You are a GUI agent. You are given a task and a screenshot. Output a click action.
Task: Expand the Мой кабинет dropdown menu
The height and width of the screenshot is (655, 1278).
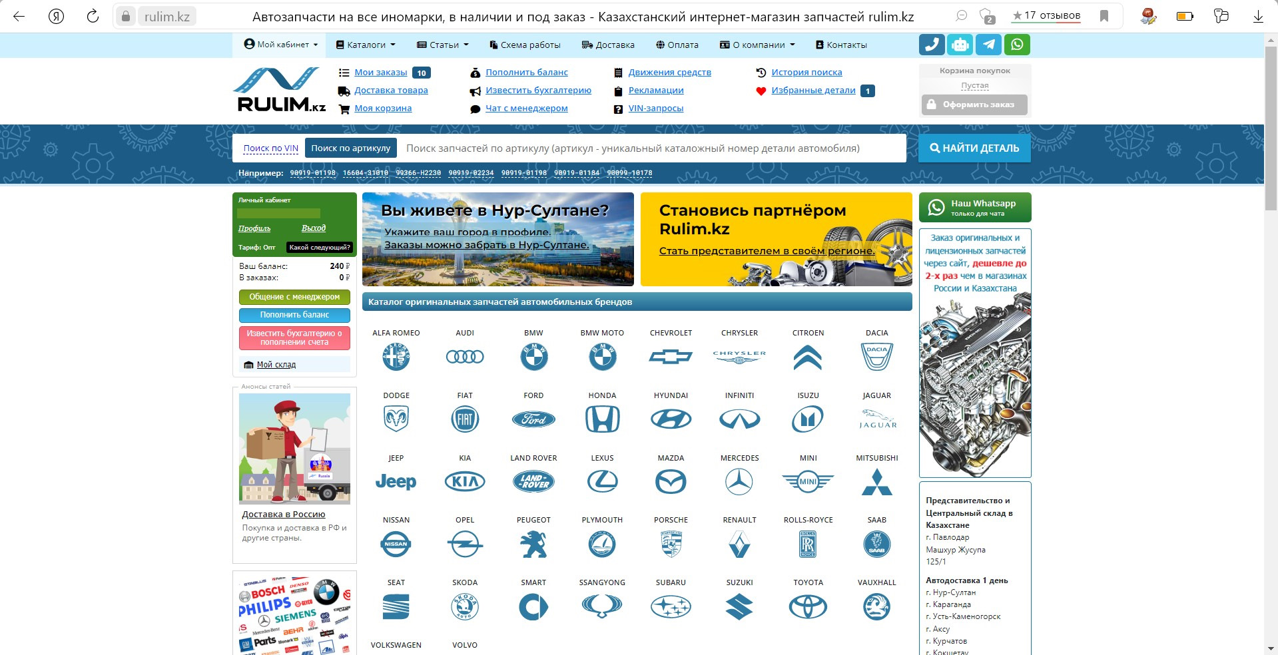pos(280,45)
